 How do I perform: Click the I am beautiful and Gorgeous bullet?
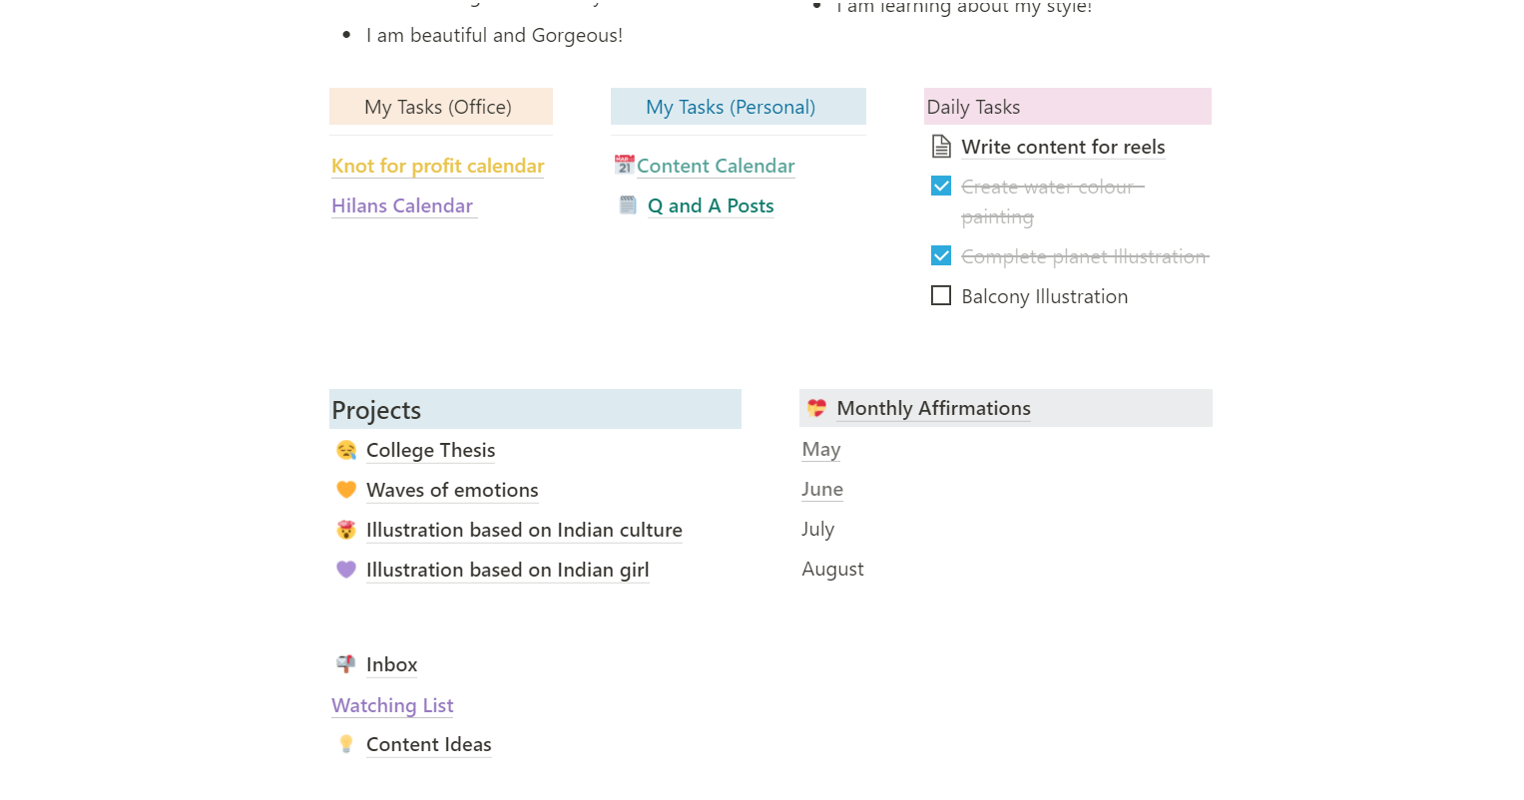pyautogui.click(x=494, y=35)
